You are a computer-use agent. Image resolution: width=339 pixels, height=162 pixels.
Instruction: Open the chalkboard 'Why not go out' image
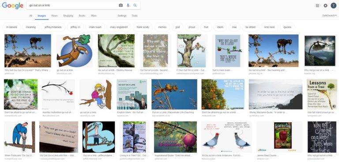tap(322, 137)
